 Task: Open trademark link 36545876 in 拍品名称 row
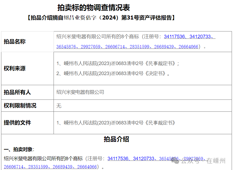(66, 47)
